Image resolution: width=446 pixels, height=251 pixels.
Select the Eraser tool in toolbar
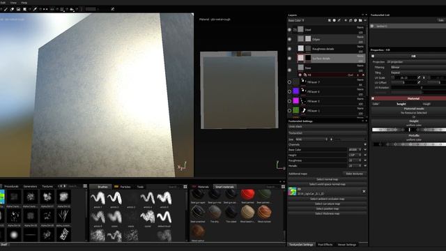[x=13, y=9]
